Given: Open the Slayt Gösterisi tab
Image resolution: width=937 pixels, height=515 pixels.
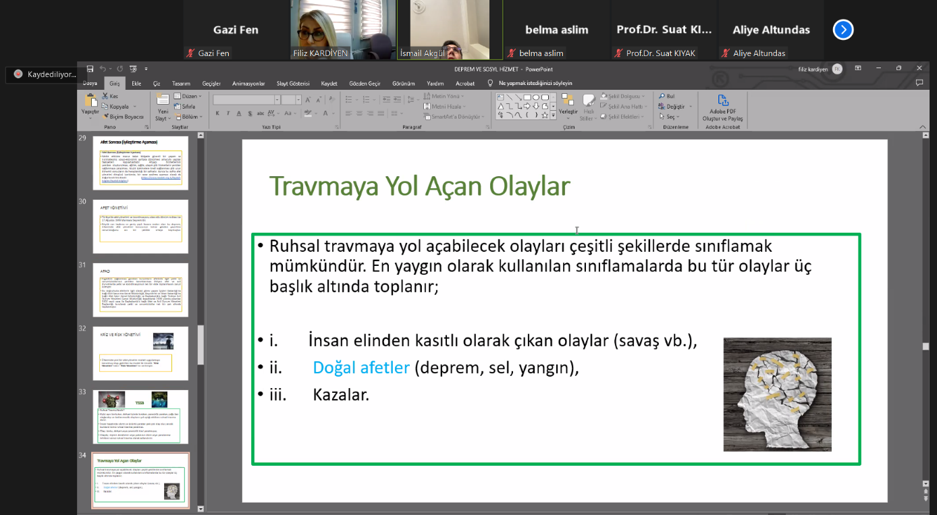Looking at the screenshot, I should click(293, 84).
